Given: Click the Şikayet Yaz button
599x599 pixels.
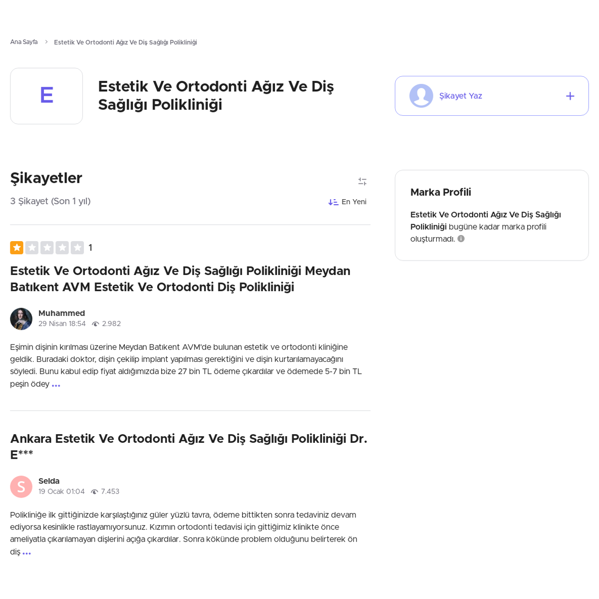Looking at the screenshot, I should point(492,96).
